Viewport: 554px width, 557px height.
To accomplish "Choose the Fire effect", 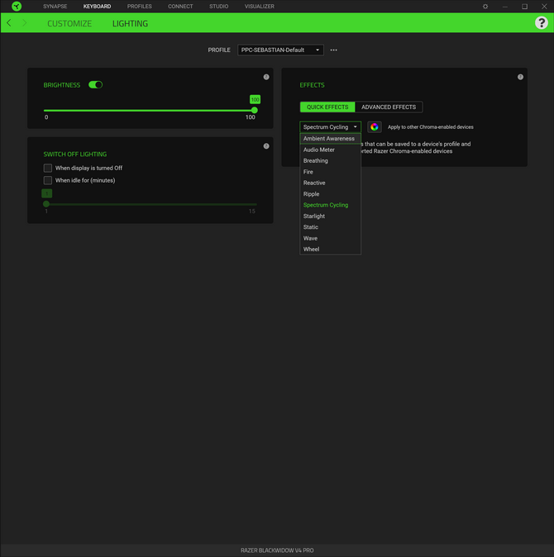I will coord(330,172).
